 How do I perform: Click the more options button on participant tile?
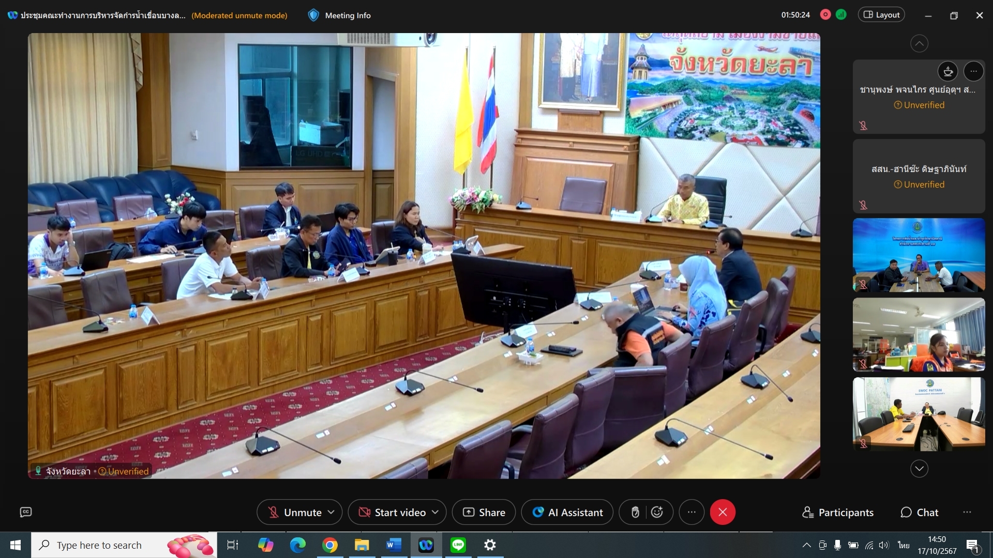click(973, 71)
